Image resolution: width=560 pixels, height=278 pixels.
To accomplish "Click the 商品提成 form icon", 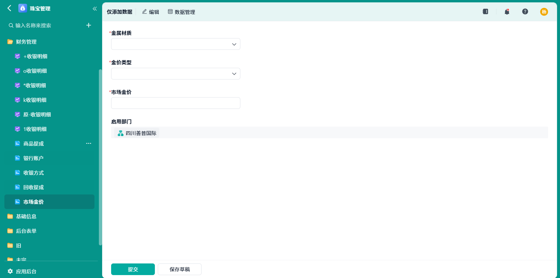I will pyautogui.click(x=17, y=144).
